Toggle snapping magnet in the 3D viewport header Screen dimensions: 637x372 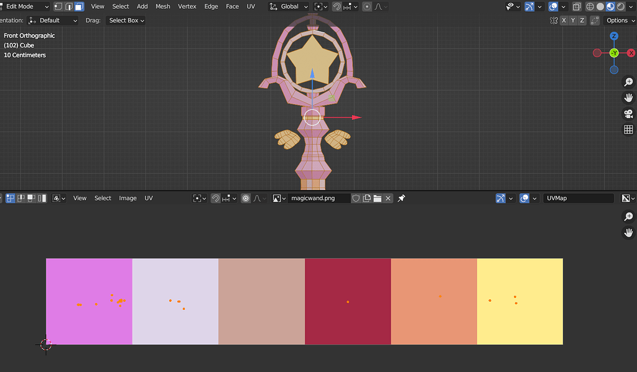pyautogui.click(x=337, y=6)
